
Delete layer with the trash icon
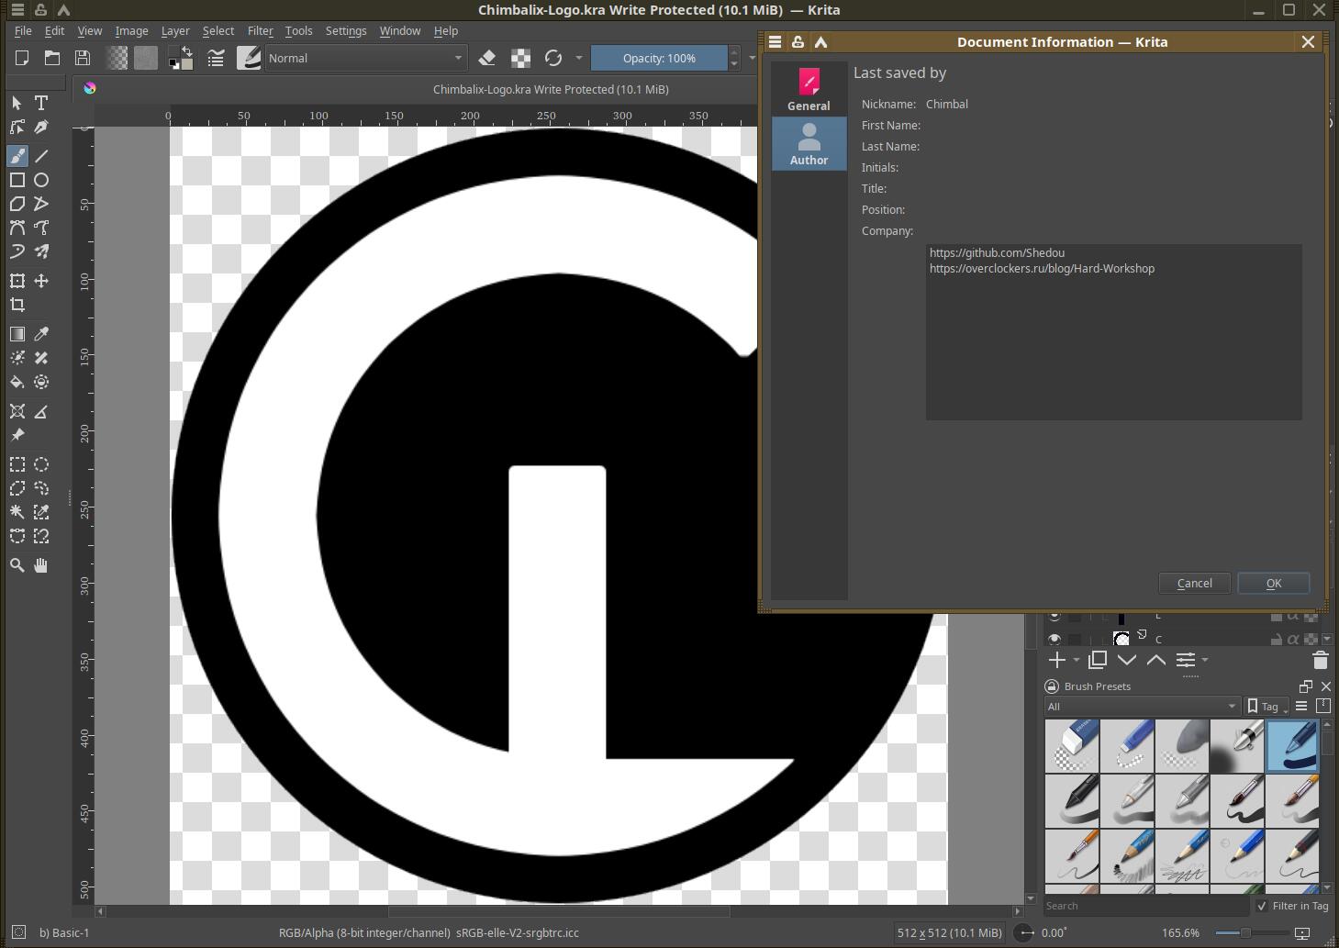1320,660
